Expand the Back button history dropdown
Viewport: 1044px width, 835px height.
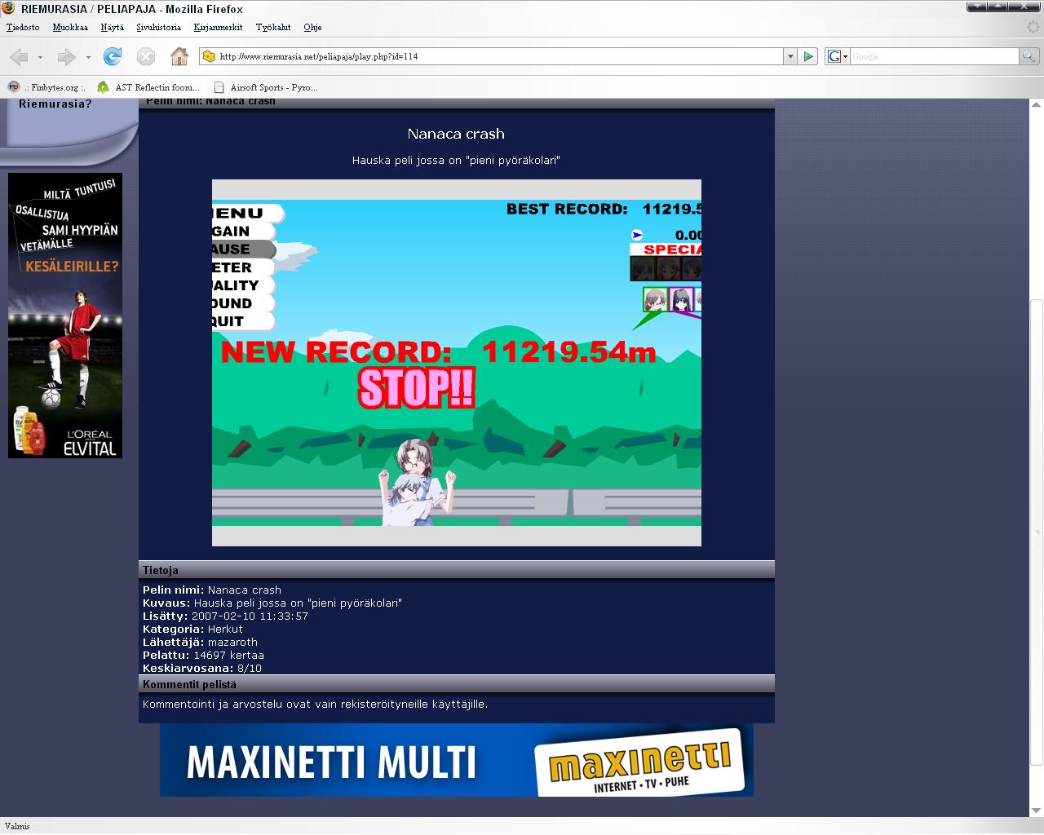coord(40,57)
